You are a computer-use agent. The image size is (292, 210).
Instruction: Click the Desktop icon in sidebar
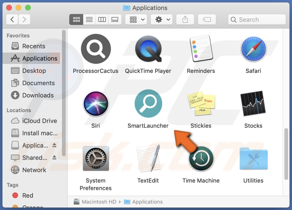(15, 71)
